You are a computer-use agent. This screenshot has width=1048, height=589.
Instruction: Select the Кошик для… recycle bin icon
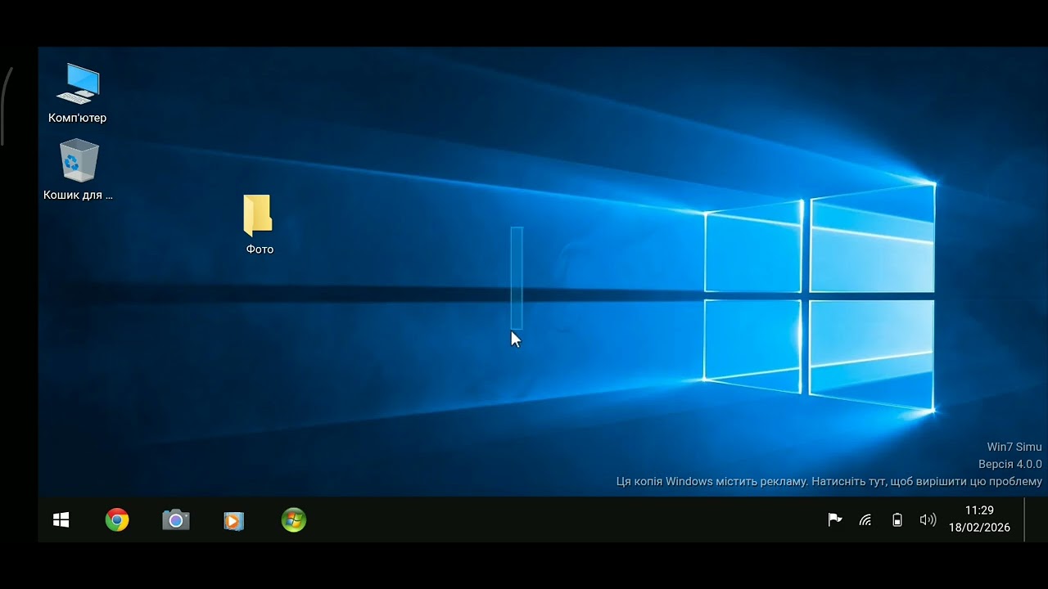[x=79, y=170]
